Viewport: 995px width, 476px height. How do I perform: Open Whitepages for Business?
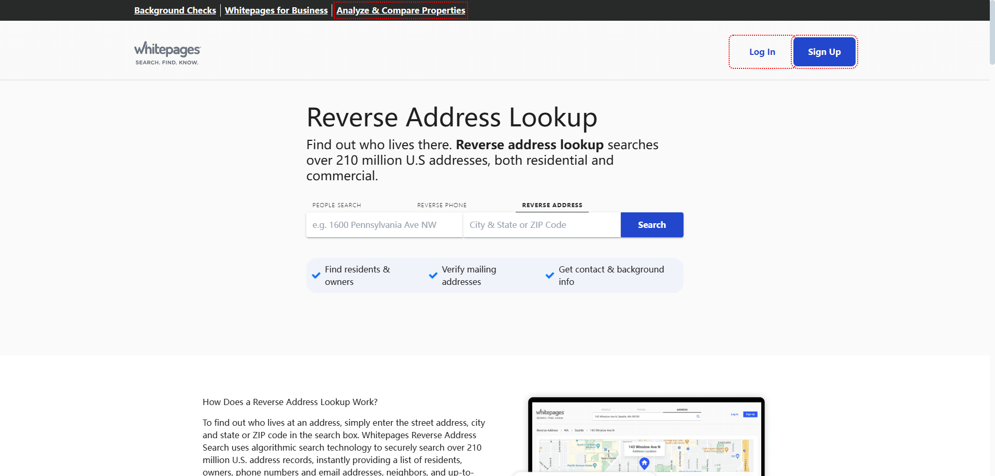click(x=276, y=10)
